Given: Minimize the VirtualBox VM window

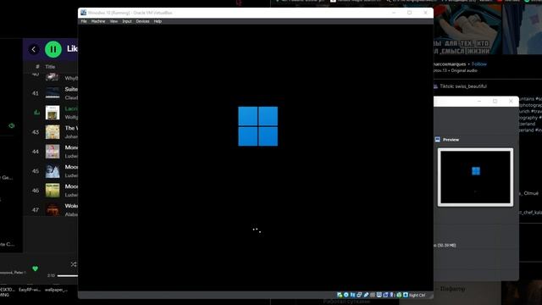Looking at the screenshot, I should coord(394,13).
